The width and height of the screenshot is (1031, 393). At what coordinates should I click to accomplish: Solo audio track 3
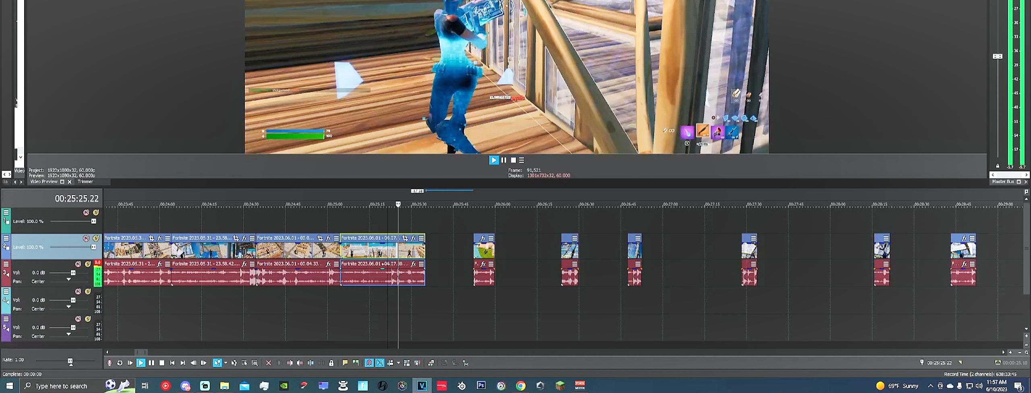[88, 264]
